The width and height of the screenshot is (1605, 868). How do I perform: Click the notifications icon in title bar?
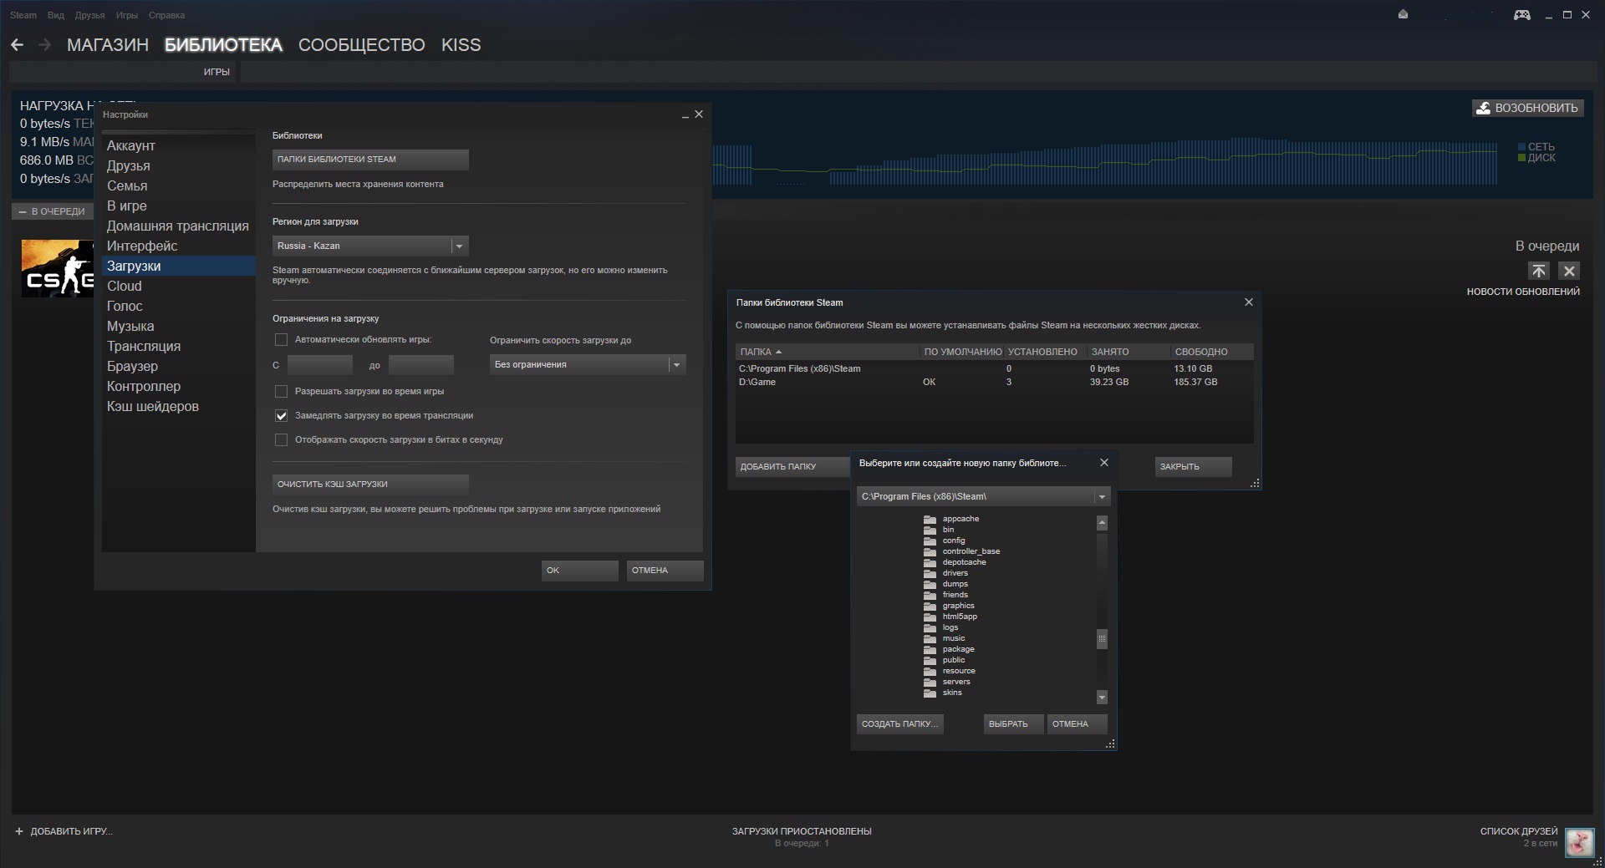[x=1403, y=14]
